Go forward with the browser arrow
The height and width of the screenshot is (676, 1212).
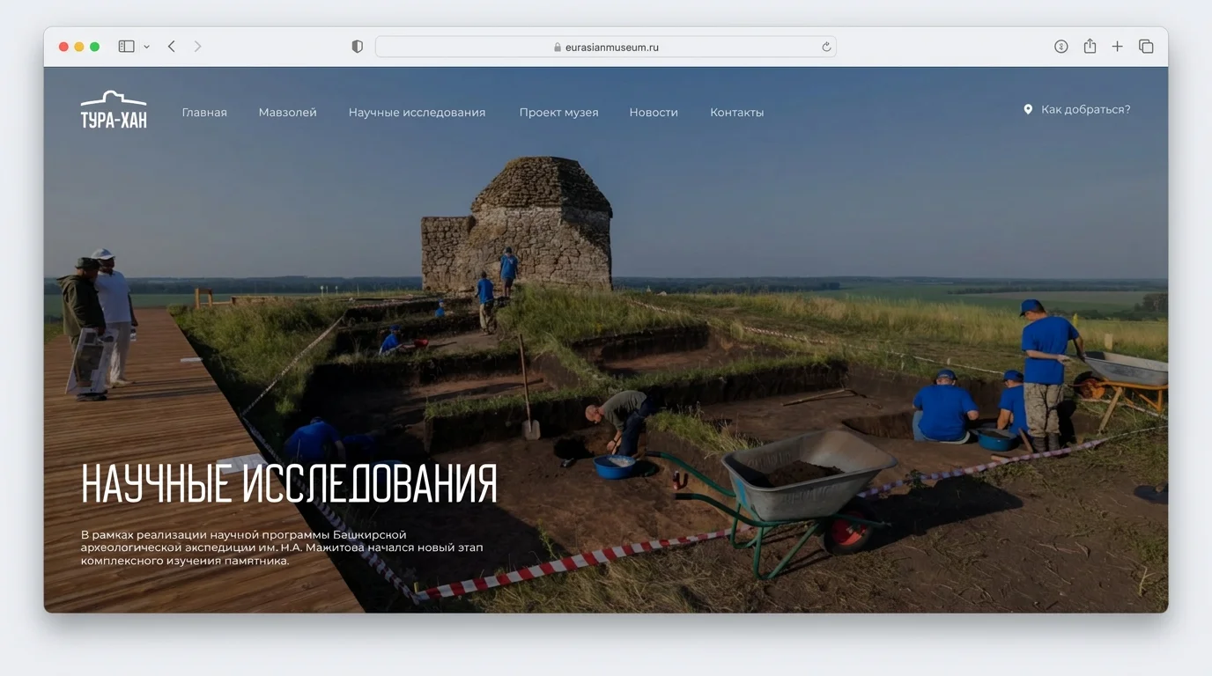tap(197, 47)
